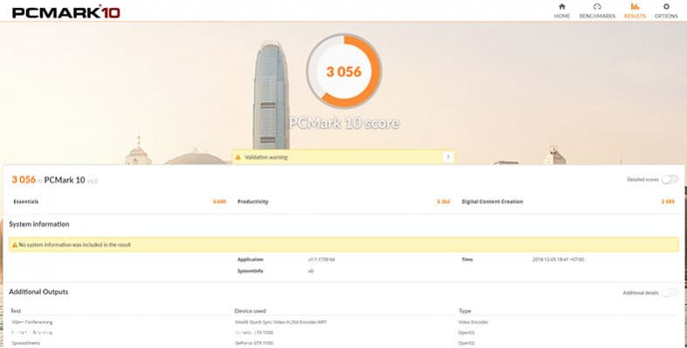Click the Type column header
687x348 pixels.
465,310
